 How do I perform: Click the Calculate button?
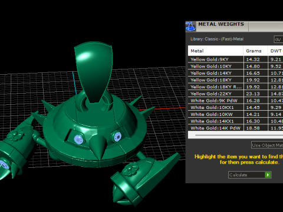pos(249,175)
